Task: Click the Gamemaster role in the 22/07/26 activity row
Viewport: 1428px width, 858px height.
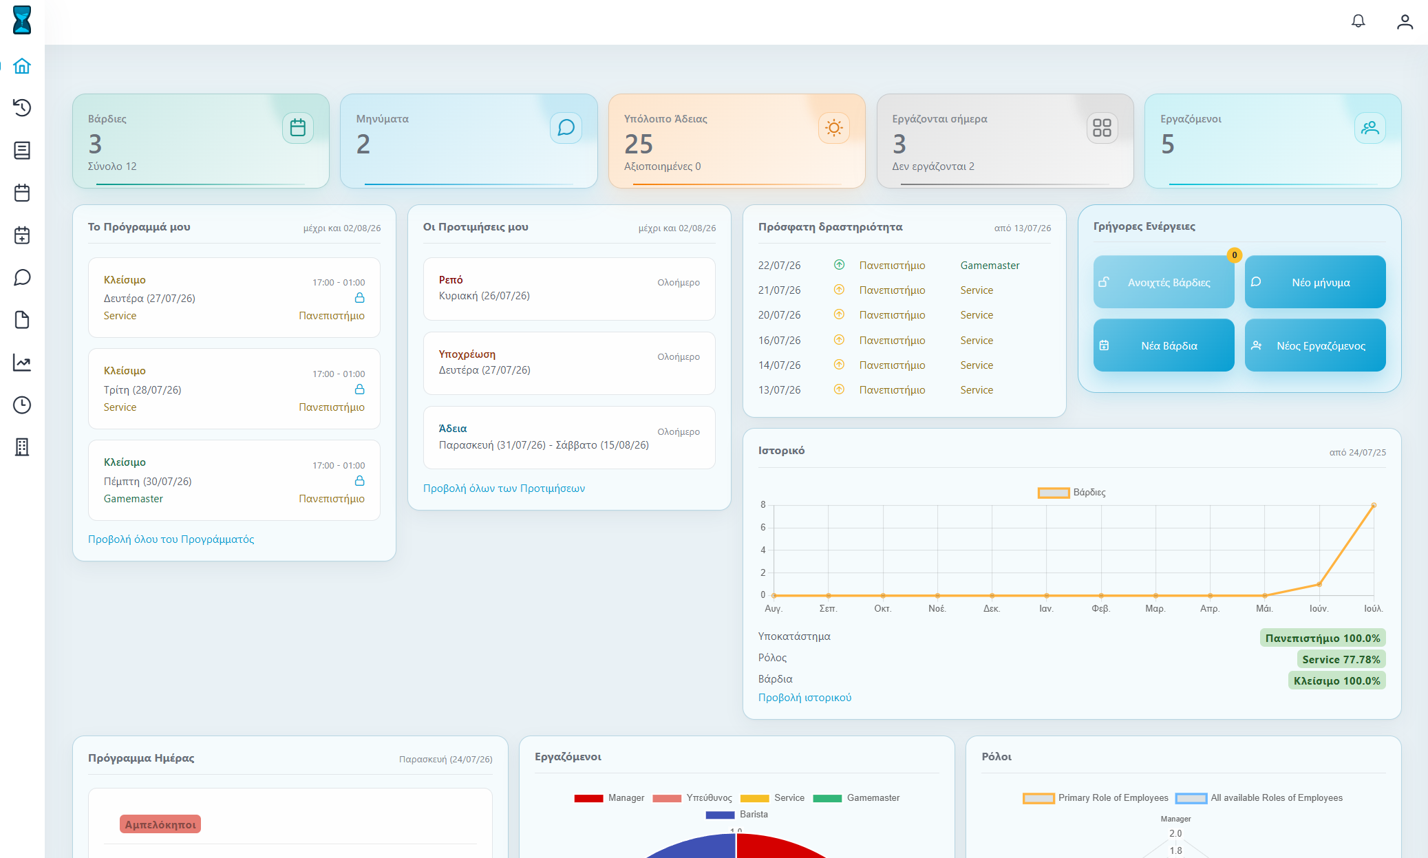Action: pos(990,266)
